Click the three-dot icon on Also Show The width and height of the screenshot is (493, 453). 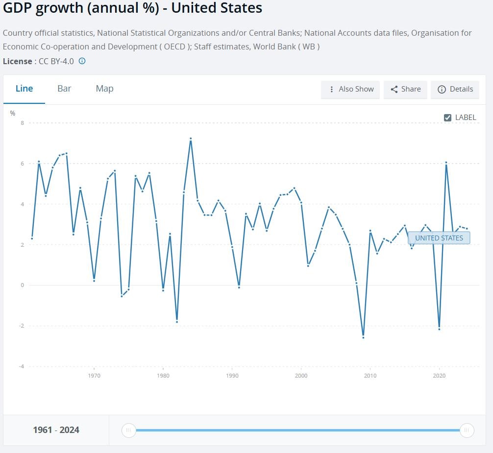click(332, 89)
